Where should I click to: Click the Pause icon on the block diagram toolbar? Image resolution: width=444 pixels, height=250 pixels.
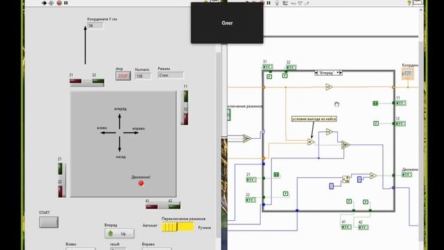268,3
